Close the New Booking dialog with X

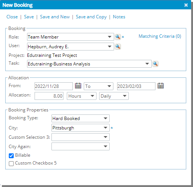click(x=186, y=5)
